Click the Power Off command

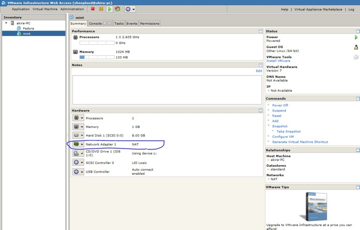pos(280,106)
